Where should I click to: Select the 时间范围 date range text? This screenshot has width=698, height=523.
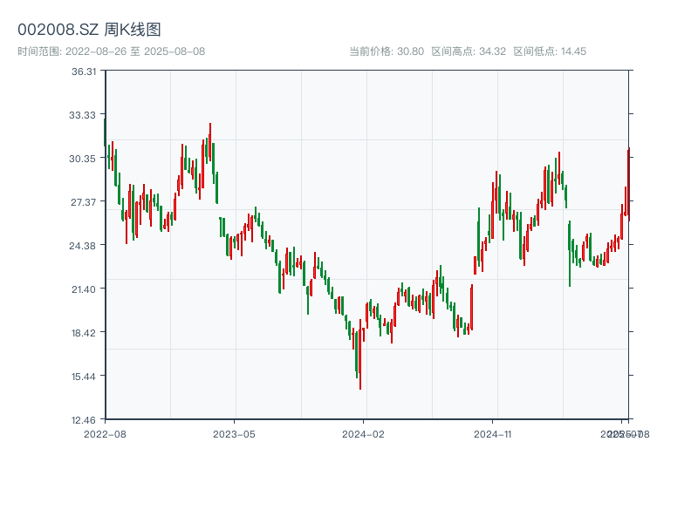[111, 51]
